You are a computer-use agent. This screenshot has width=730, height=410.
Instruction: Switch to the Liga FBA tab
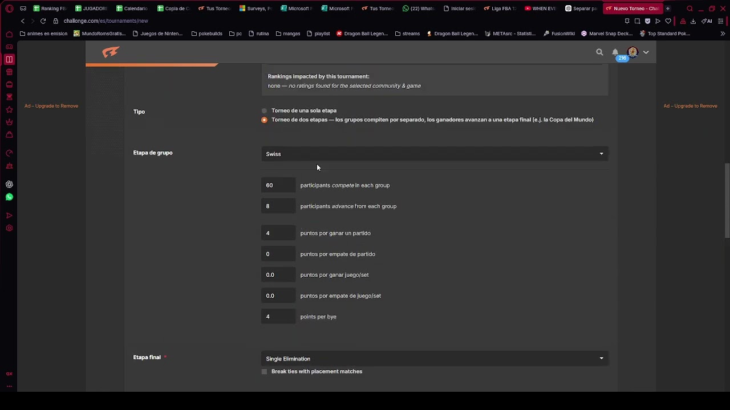pyautogui.click(x=500, y=9)
